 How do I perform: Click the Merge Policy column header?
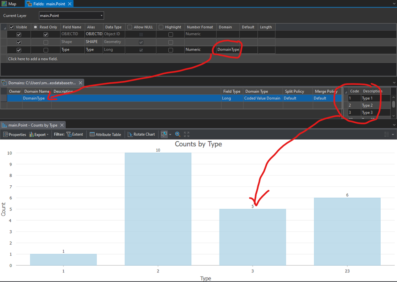click(x=326, y=91)
